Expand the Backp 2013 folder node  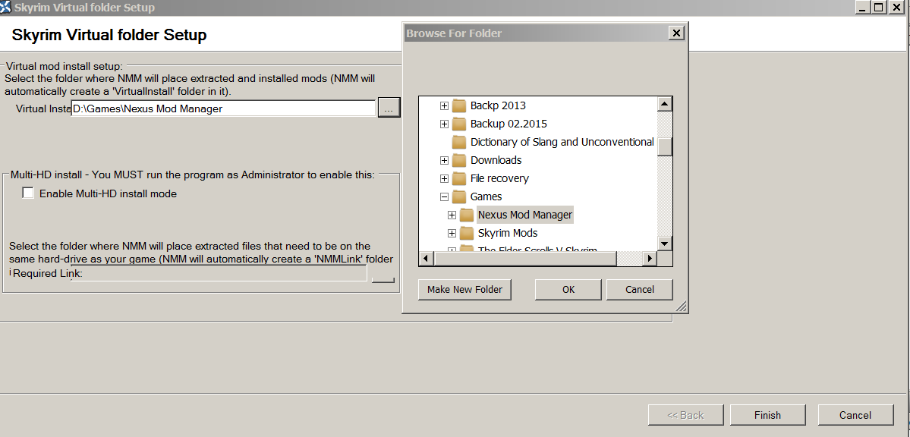click(x=444, y=105)
